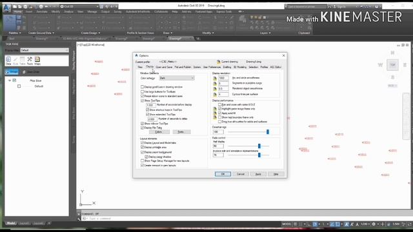Toggle Apply solid fill checkbox
The width and height of the screenshot is (413, 232).
219,113
